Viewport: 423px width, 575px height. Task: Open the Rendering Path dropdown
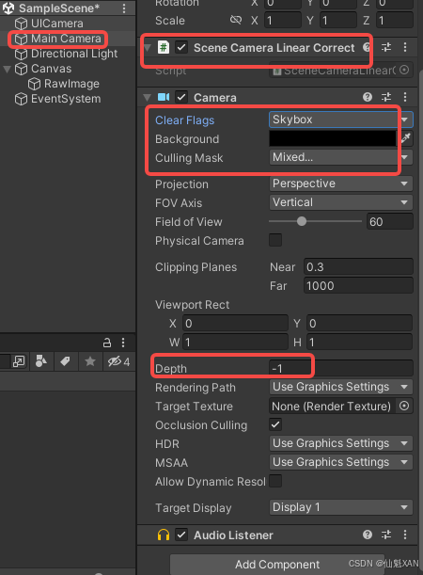tap(341, 387)
